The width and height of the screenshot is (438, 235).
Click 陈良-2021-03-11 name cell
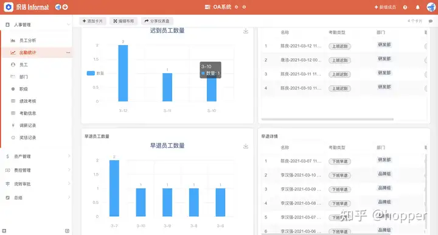coord(301,74)
